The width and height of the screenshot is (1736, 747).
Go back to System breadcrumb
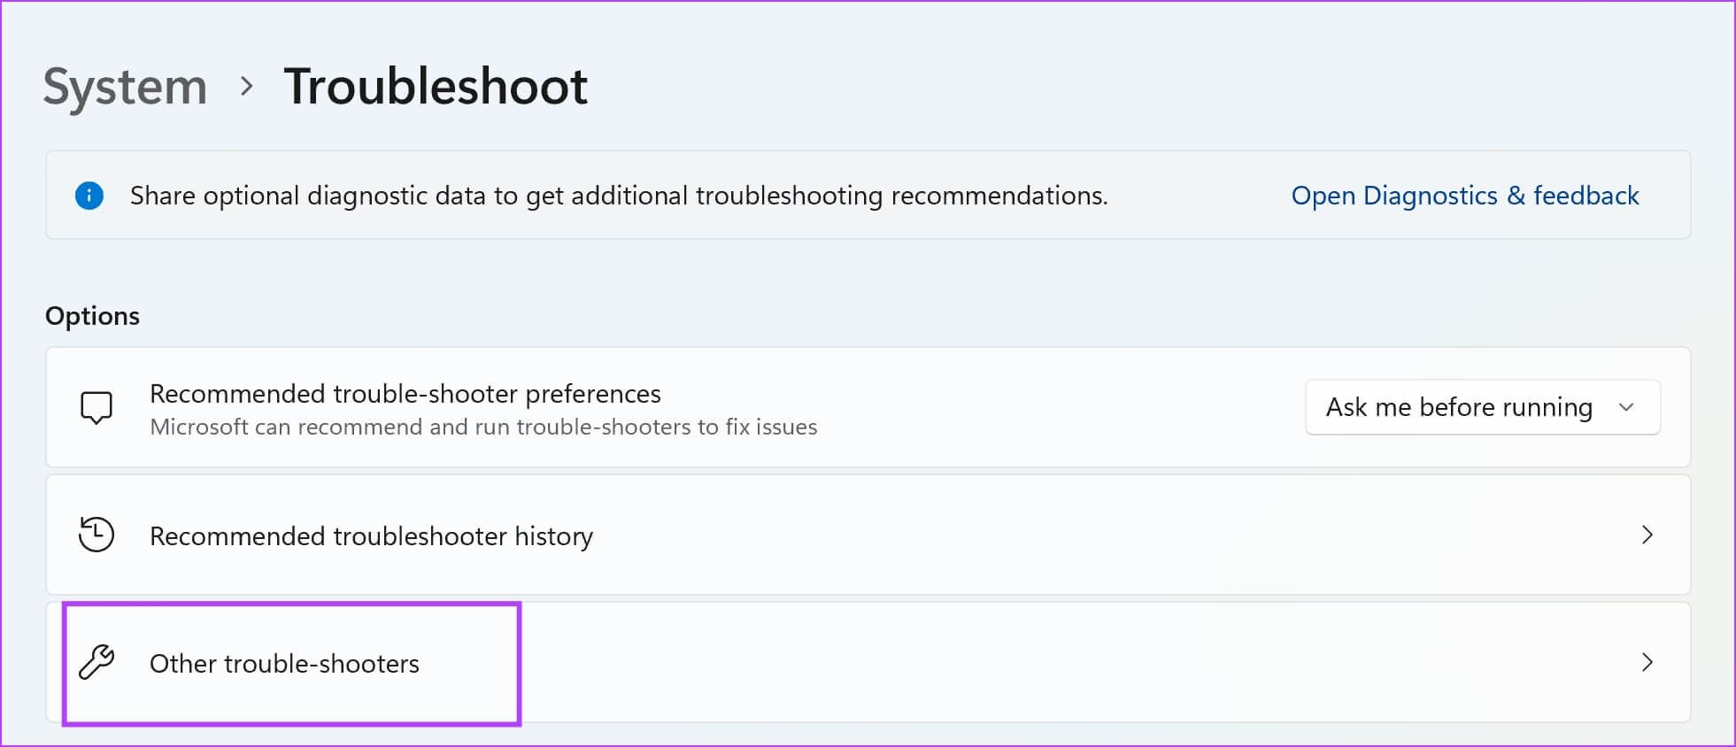125,87
